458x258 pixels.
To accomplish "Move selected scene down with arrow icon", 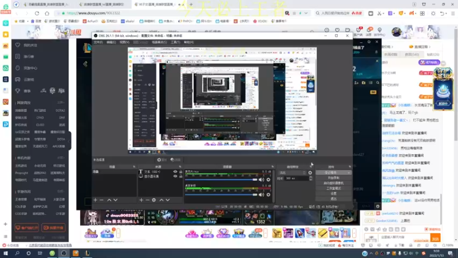I will 116,200.
